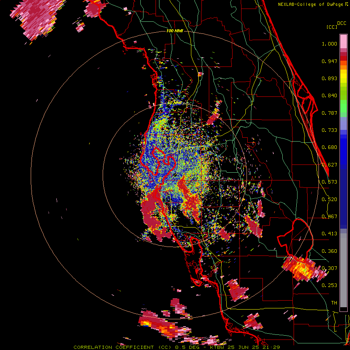Select the 0.360 scale value
The image size is (350, 350).
pos(329,251)
